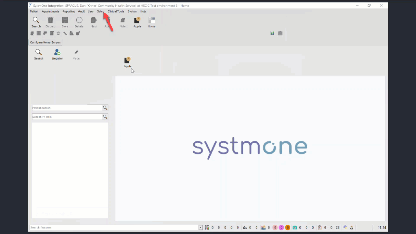Open the Setup menu
Screen dimensions: 416x234
pyautogui.click(x=100, y=11)
